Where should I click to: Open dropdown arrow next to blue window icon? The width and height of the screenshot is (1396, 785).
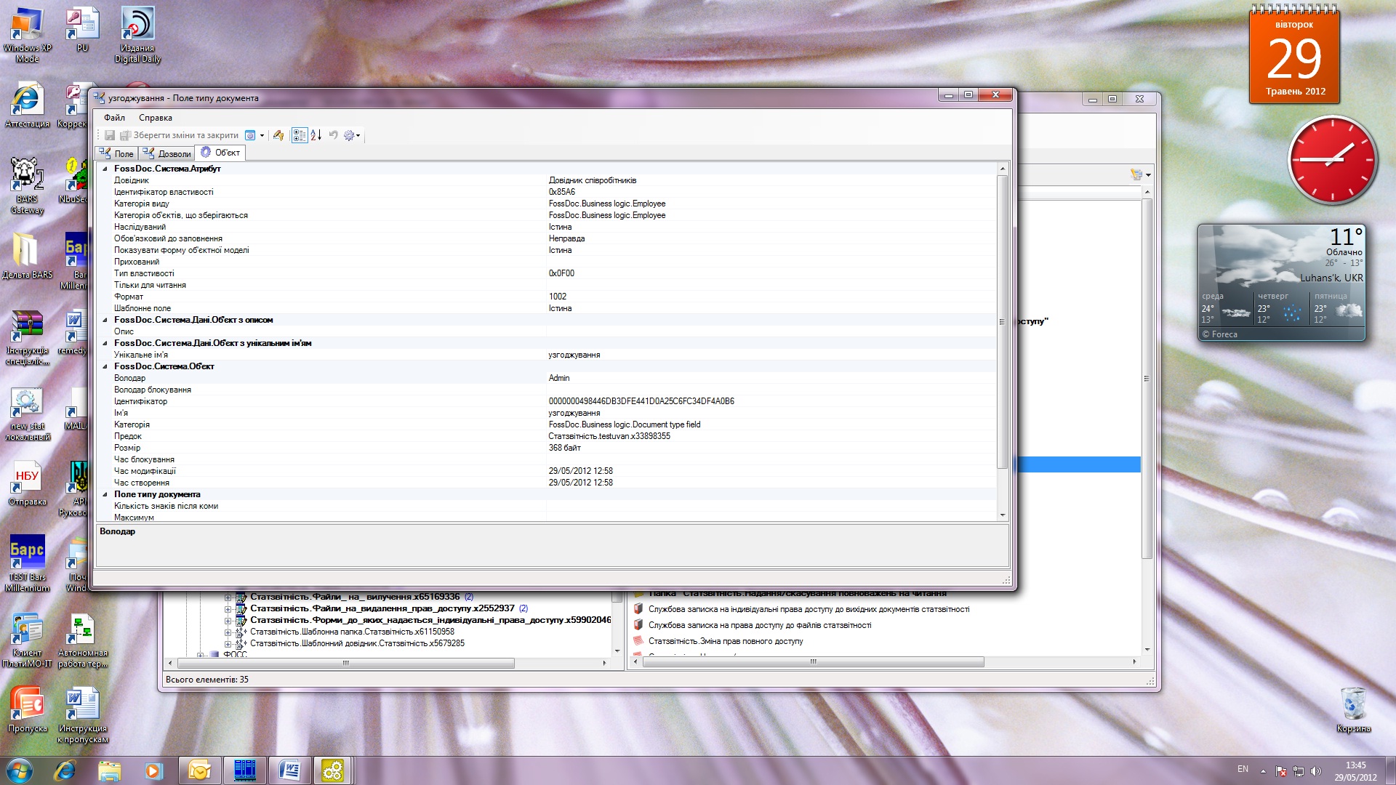tap(262, 135)
